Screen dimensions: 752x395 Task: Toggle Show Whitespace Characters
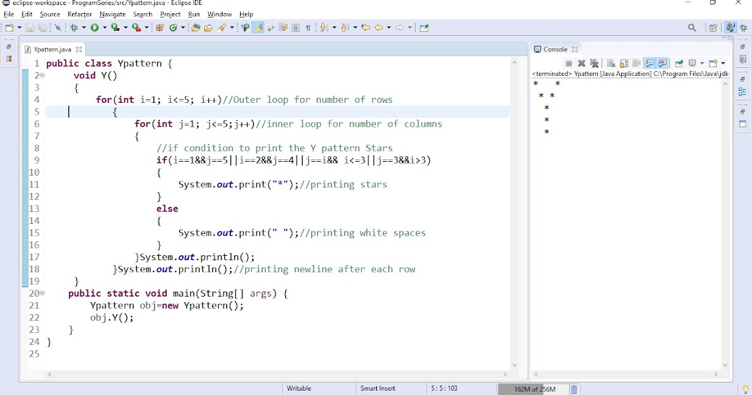tap(308, 27)
